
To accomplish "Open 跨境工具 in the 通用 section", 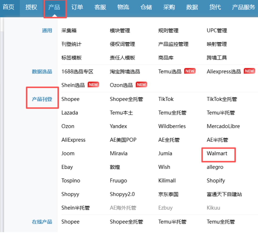I will click(217, 58).
